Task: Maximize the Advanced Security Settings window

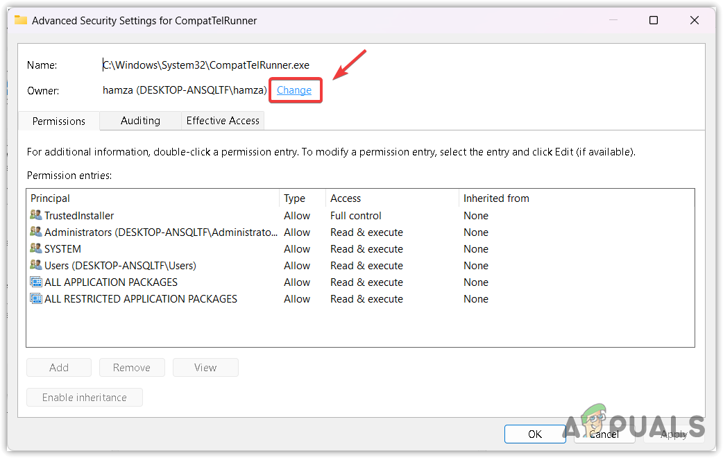Action: click(653, 20)
